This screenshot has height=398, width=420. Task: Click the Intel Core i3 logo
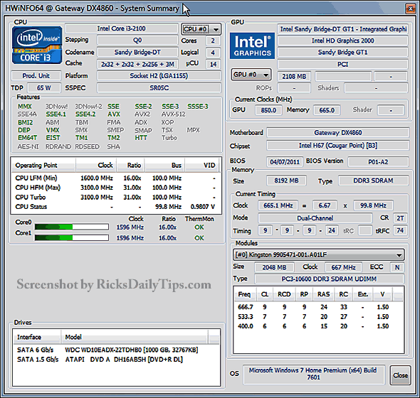pyautogui.click(x=37, y=45)
